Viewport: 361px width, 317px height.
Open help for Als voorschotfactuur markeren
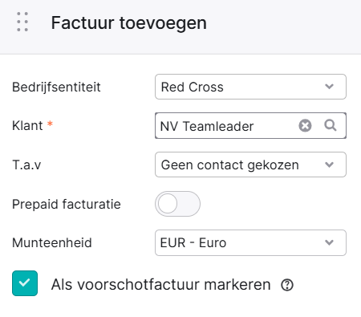coord(287,285)
